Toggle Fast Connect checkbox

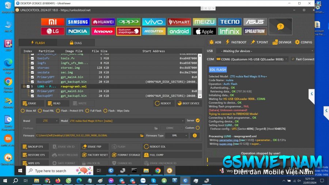293,59
